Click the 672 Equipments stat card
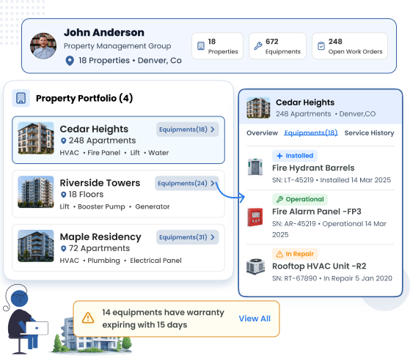 tap(277, 46)
